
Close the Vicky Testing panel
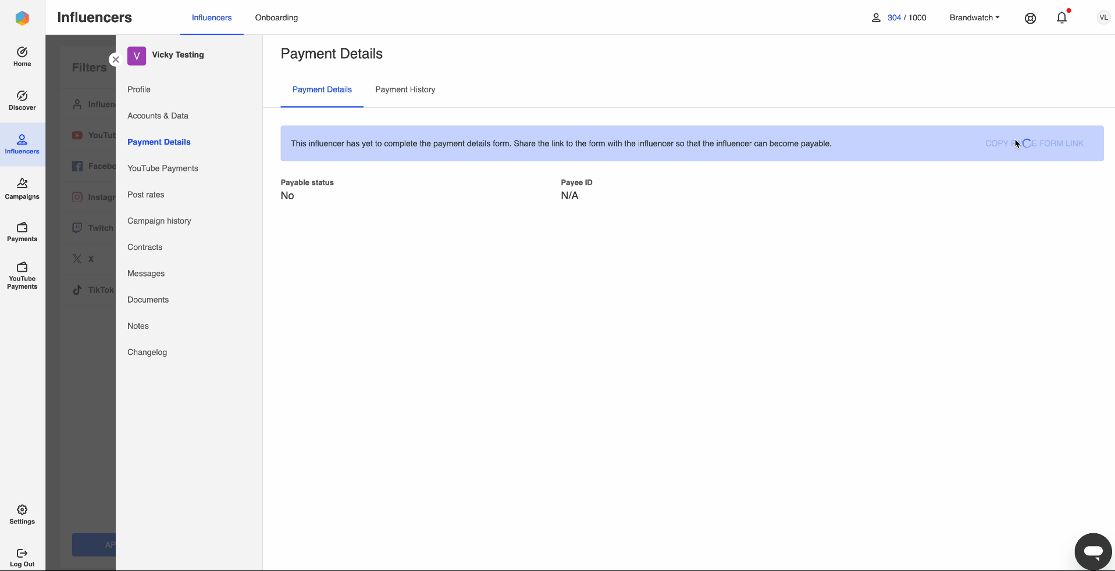pos(115,59)
